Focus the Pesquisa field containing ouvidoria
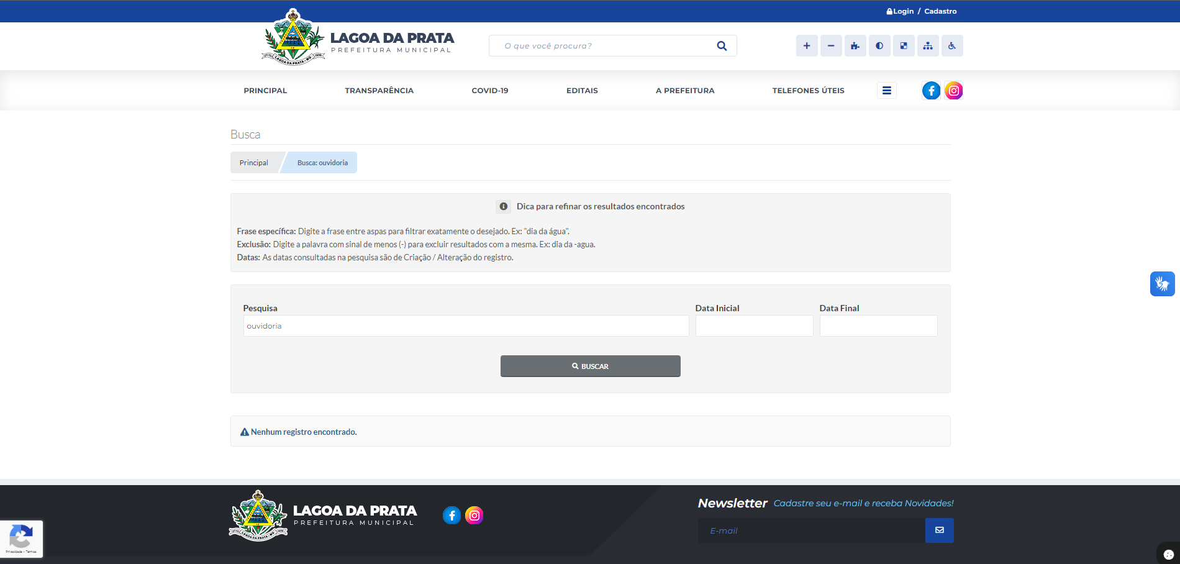Screen dimensions: 1180x564 pos(466,326)
